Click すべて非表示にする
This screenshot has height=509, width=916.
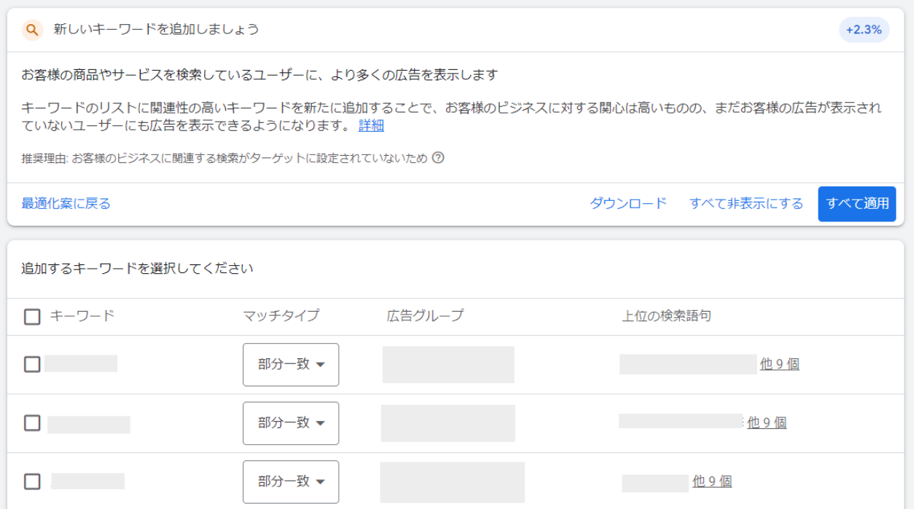[746, 203]
